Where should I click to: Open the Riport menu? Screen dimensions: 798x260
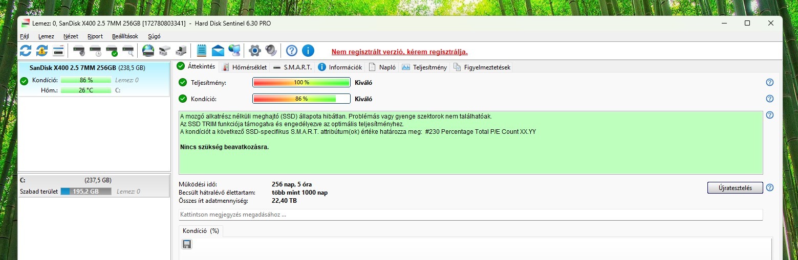tap(95, 36)
